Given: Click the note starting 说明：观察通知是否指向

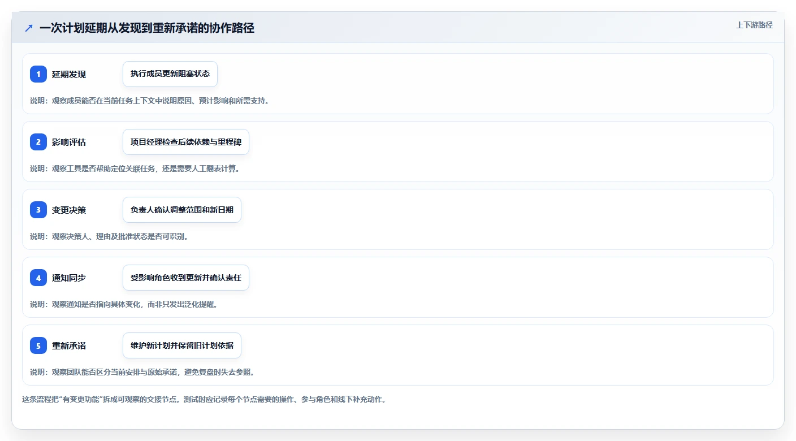Looking at the screenshot, I should click(x=124, y=304).
